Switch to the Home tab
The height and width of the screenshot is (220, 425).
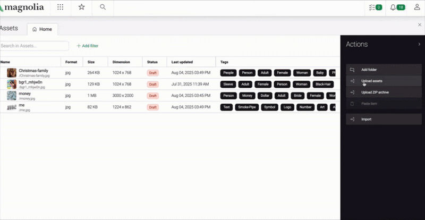[42, 29]
